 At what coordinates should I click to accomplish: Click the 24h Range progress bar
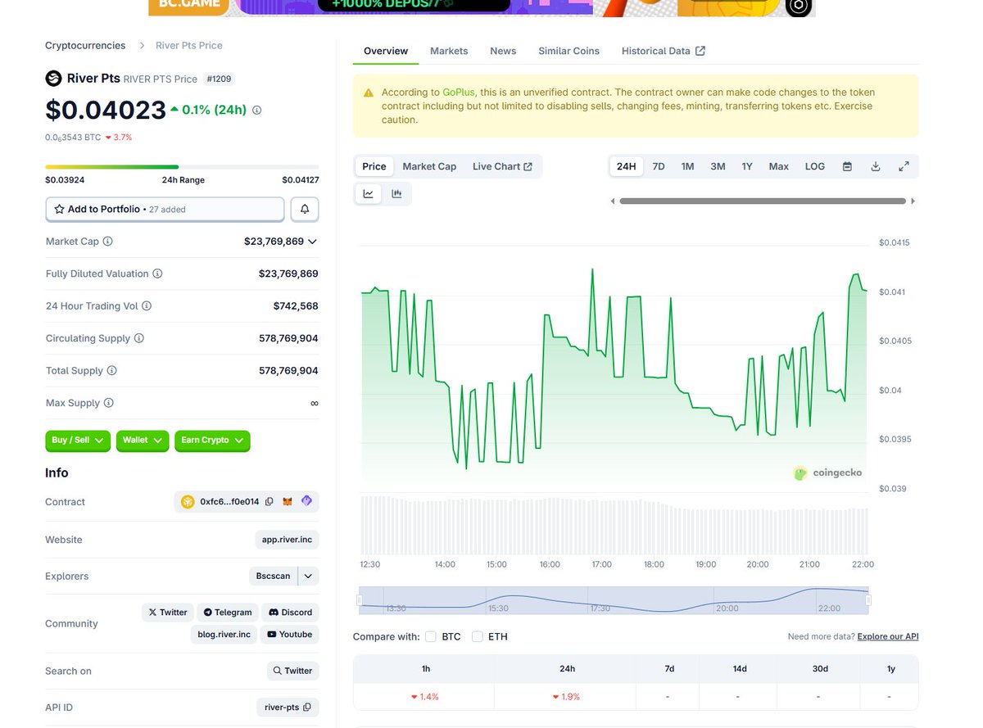coord(182,167)
